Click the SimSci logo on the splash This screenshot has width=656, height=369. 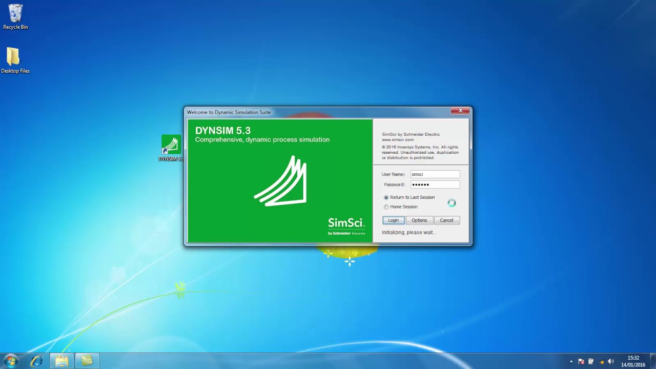[346, 226]
